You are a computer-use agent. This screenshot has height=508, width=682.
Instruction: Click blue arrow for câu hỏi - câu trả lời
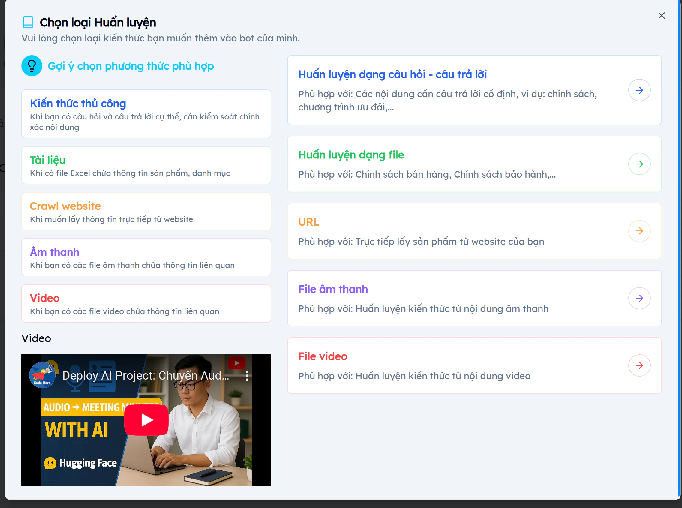639,90
